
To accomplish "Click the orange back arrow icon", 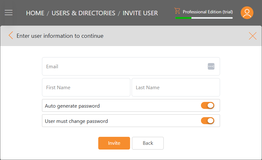I will click(11, 35).
